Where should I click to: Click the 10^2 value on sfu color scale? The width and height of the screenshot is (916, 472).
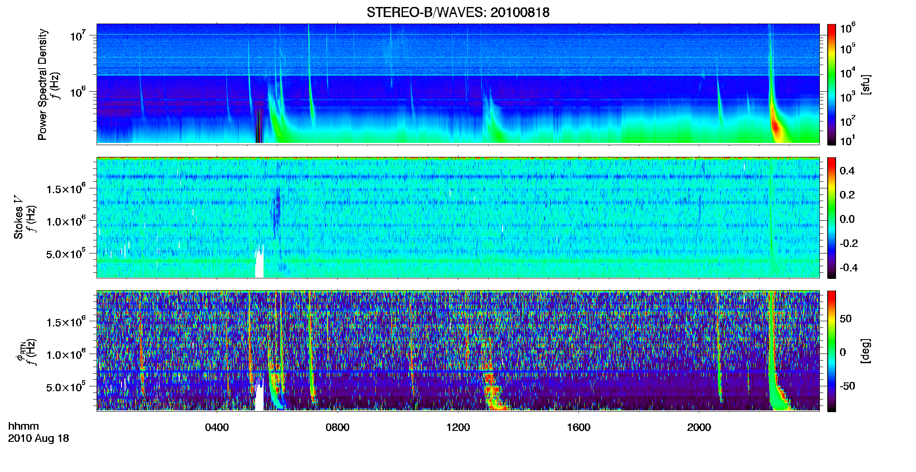[x=848, y=121]
